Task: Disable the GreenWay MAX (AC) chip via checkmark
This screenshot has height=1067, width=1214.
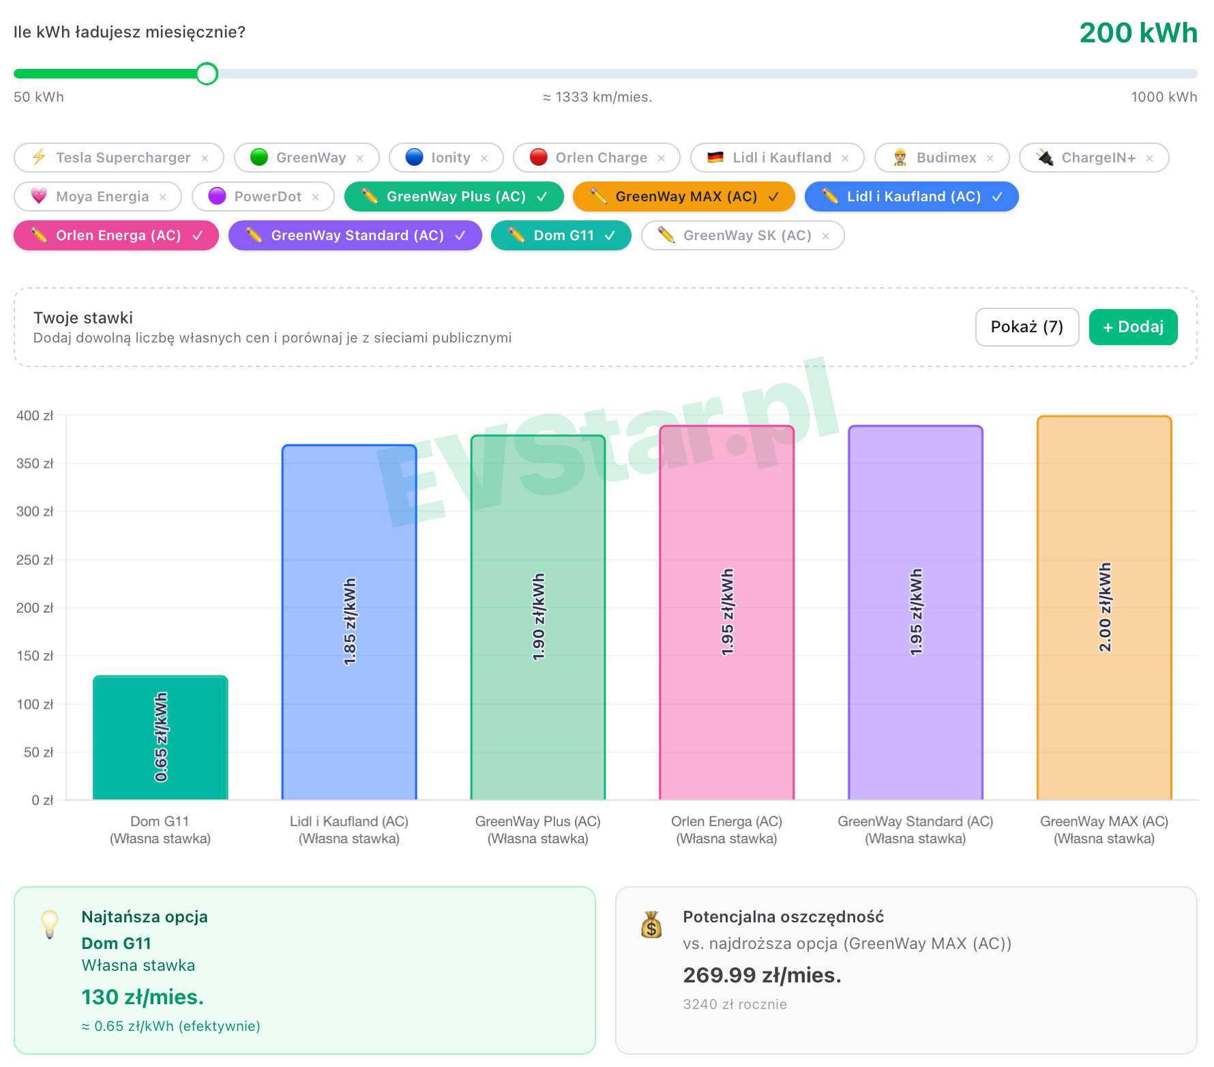Action: [773, 196]
